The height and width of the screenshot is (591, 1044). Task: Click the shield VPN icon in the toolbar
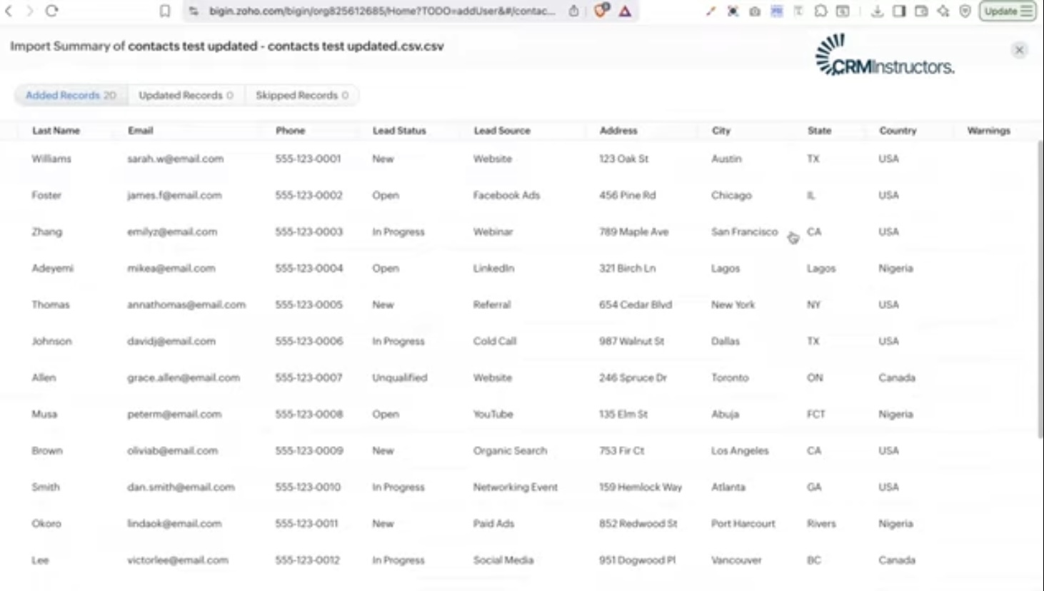pyautogui.click(x=965, y=11)
